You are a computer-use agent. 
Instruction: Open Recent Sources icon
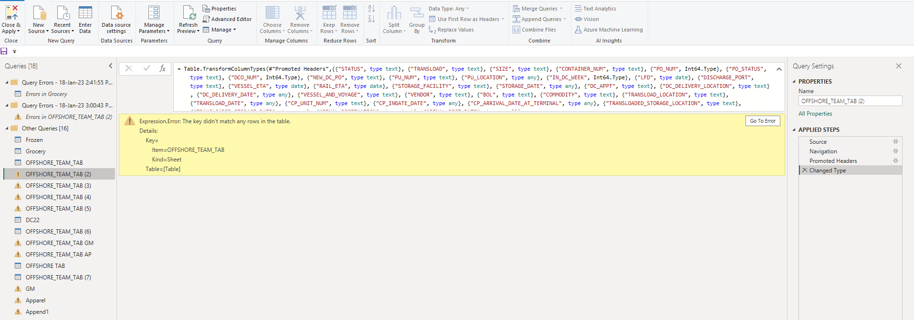click(x=63, y=13)
